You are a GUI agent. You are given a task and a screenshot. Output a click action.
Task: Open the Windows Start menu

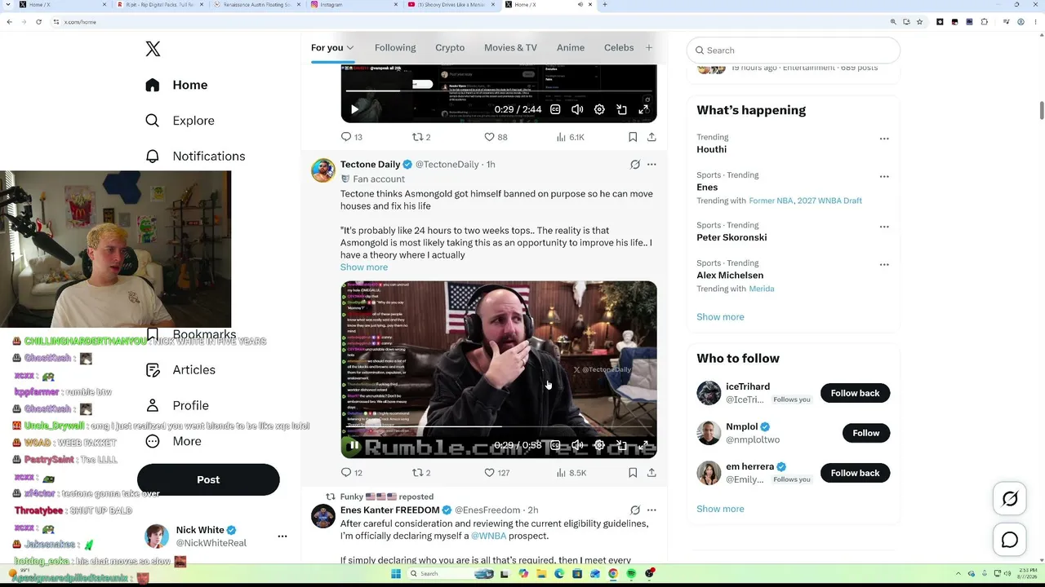tap(396, 574)
